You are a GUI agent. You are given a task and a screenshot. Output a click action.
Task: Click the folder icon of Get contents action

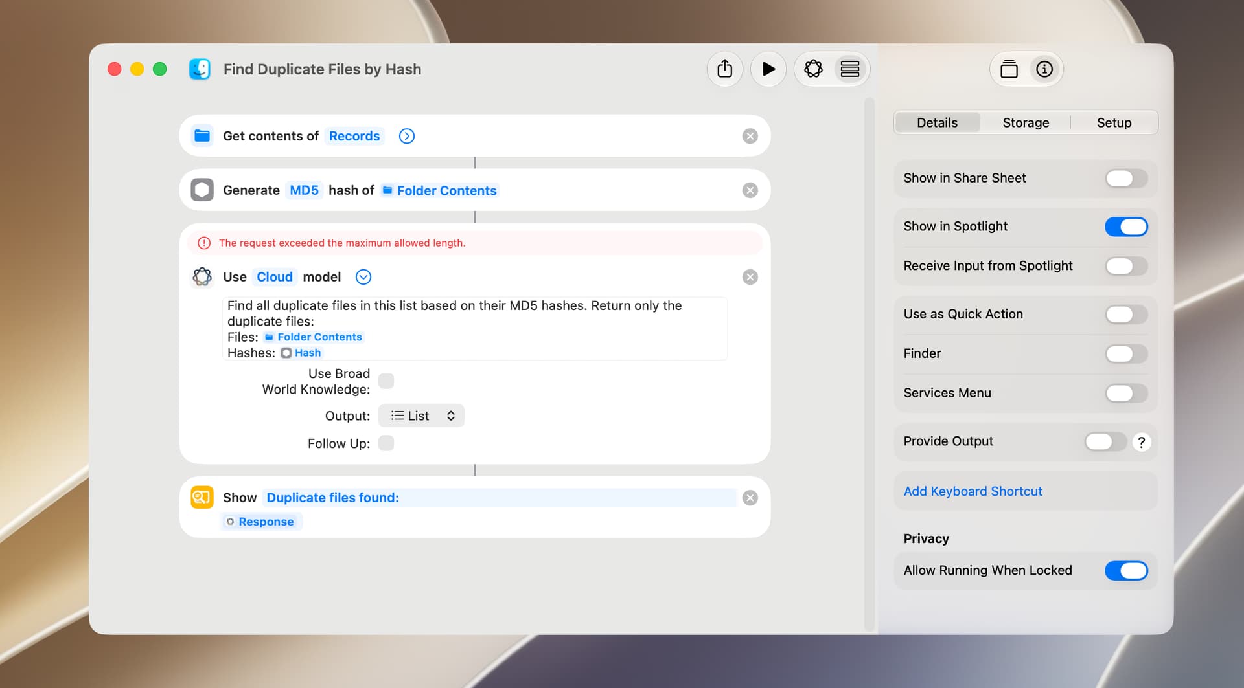pyautogui.click(x=202, y=136)
